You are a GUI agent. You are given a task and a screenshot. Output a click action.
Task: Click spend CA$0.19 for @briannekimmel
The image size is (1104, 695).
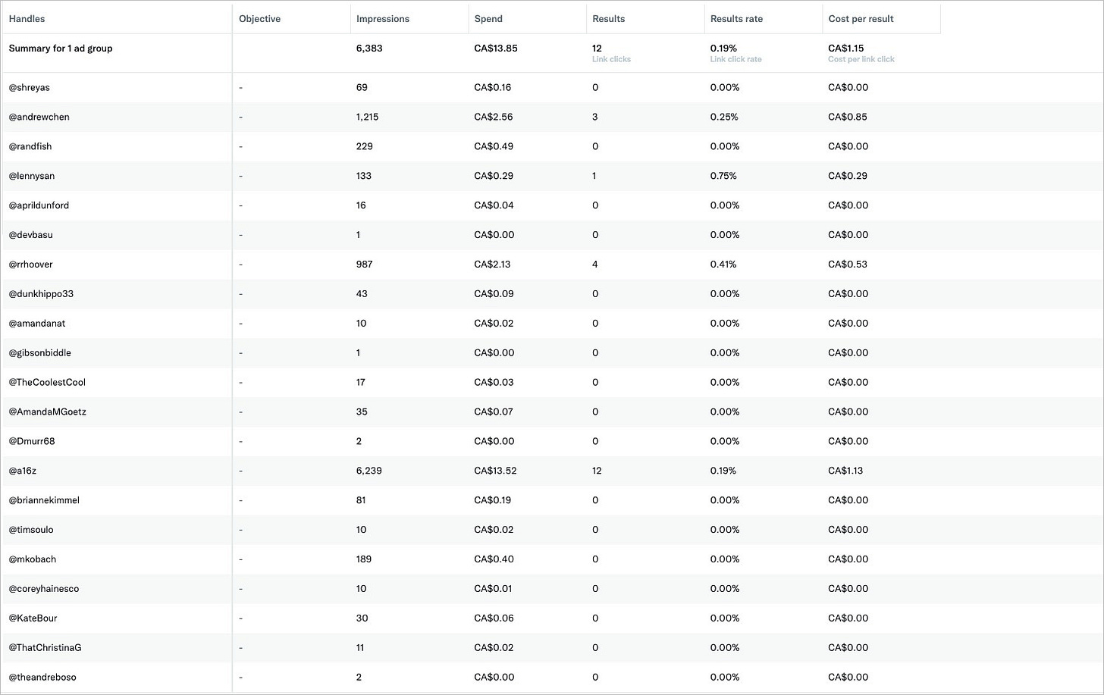point(493,501)
